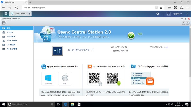Open the ファイル共有 sidebar section

[17, 45]
